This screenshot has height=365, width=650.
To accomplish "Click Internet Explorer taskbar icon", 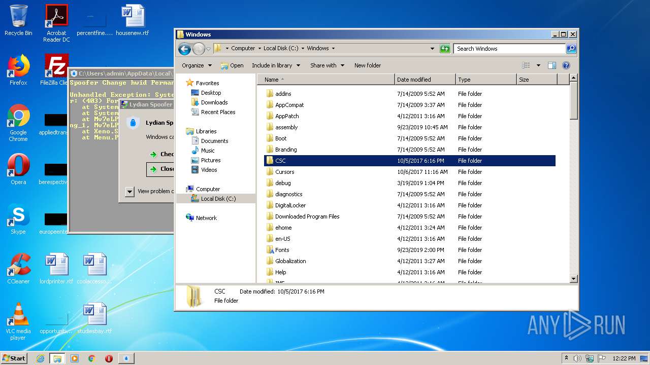I will pyautogui.click(x=40, y=358).
